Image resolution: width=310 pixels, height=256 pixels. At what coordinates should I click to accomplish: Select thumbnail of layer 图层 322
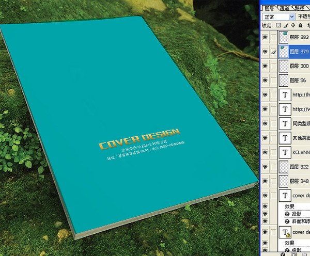coord(284,167)
